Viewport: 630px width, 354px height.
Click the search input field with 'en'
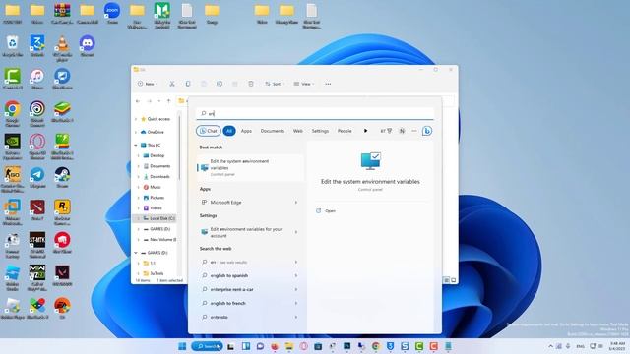pos(315,114)
